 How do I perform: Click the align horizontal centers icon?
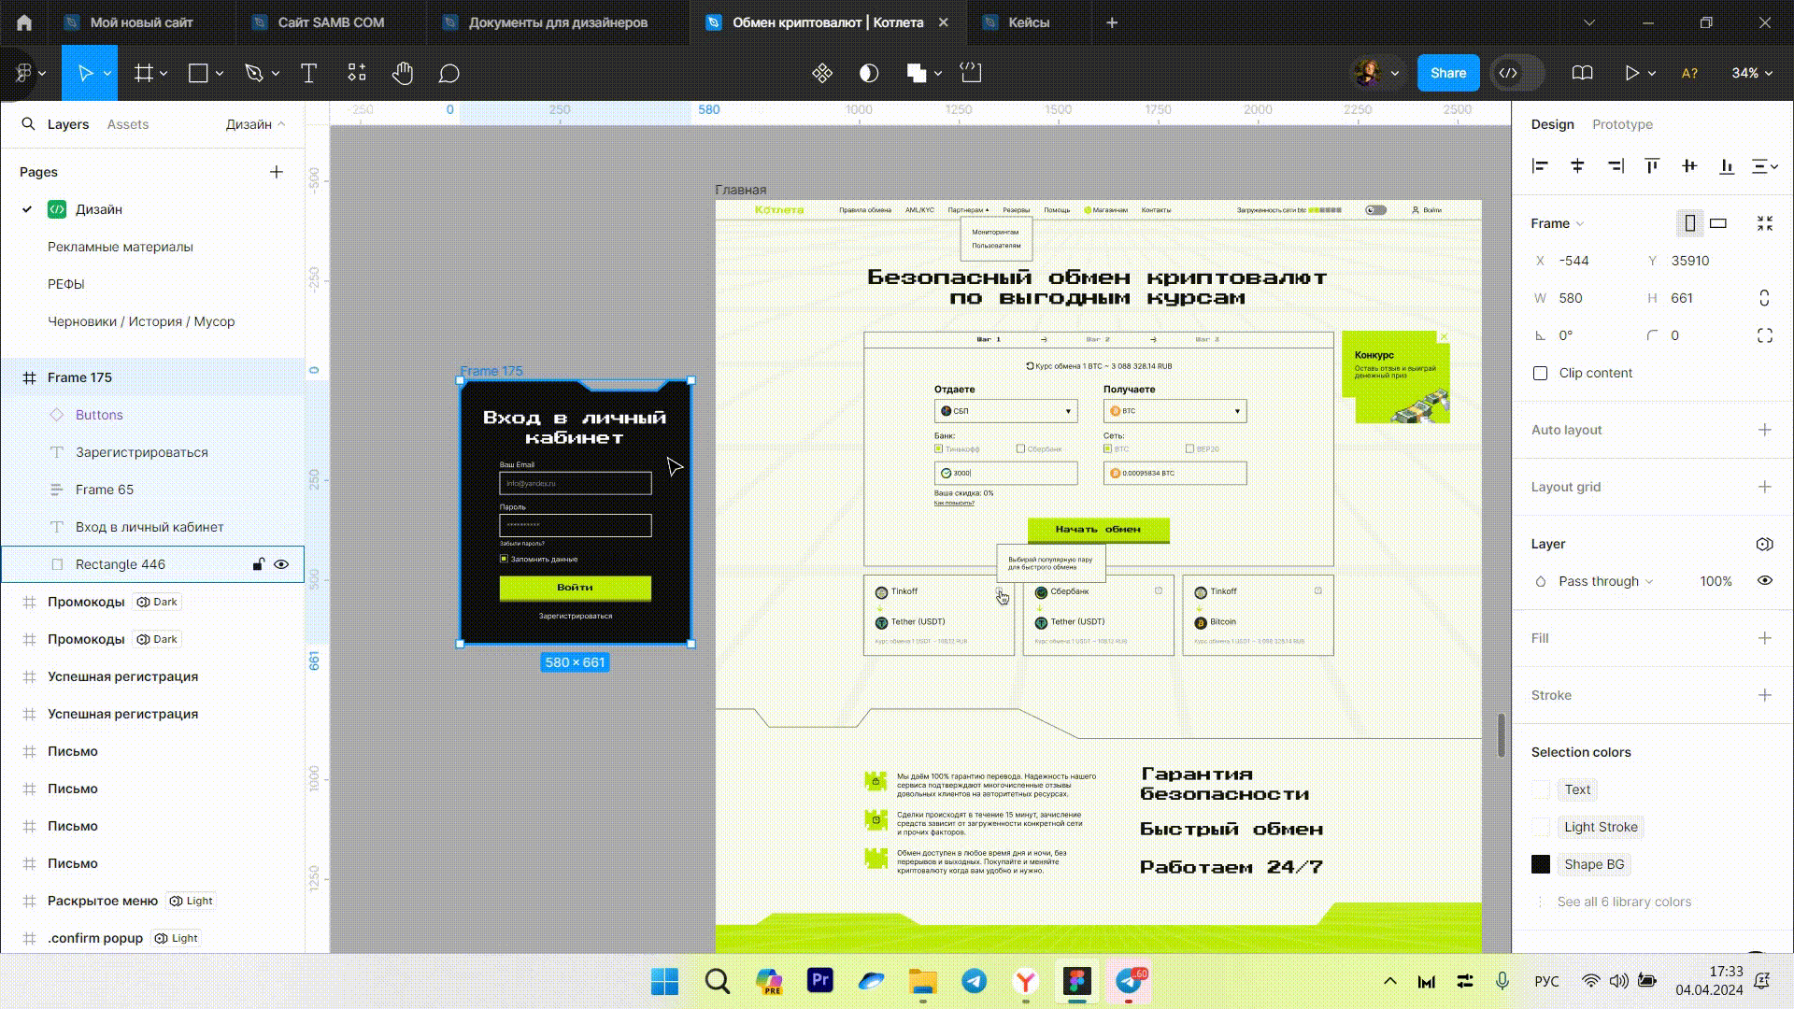click(1578, 166)
